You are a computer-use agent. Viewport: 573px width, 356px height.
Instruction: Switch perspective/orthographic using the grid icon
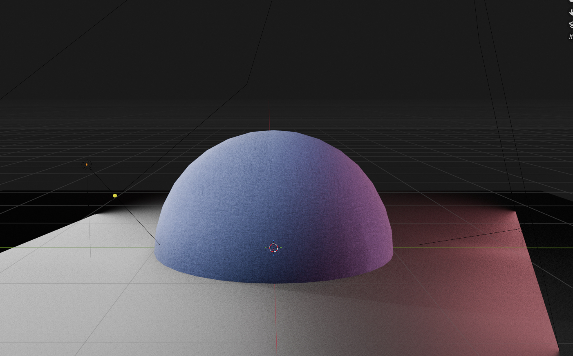point(571,37)
